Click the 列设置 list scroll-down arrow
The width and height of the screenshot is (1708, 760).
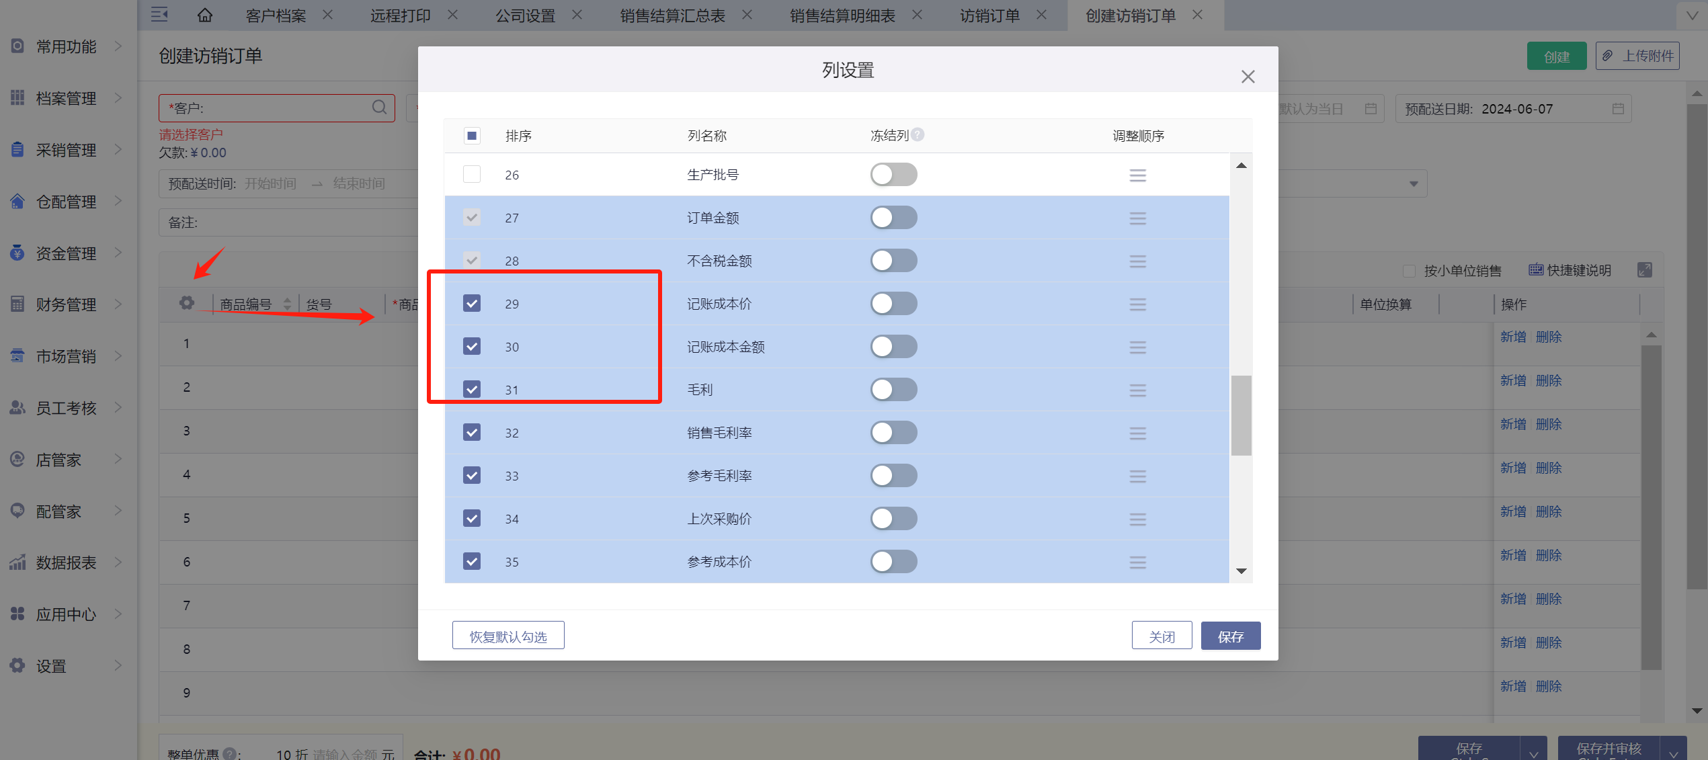pos(1242,571)
